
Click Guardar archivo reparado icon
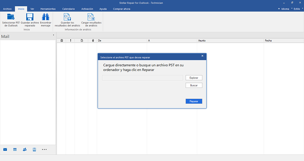click(x=30, y=17)
